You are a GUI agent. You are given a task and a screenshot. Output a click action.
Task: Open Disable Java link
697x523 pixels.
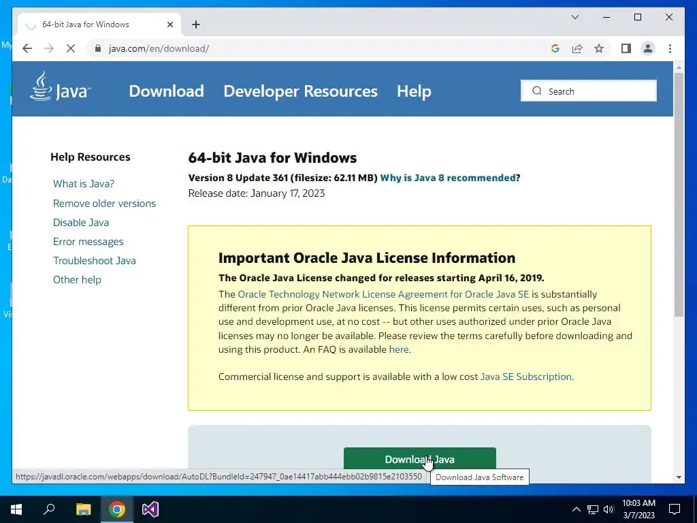pyautogui.click(x=81, y=223)
